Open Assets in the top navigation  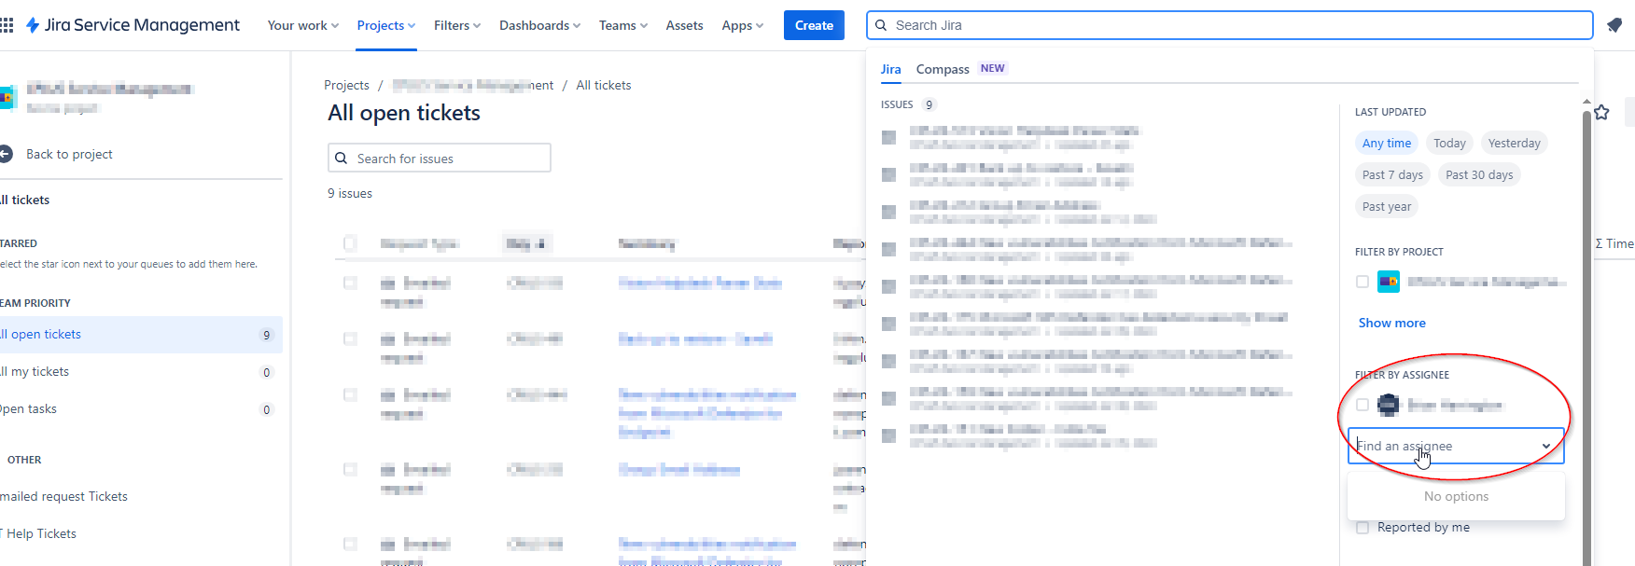coord(684,25)
